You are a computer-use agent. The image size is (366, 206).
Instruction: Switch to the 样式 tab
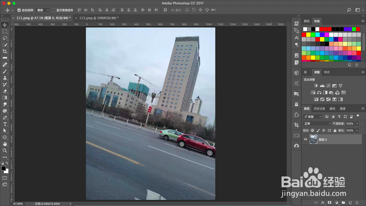(327, 72)
